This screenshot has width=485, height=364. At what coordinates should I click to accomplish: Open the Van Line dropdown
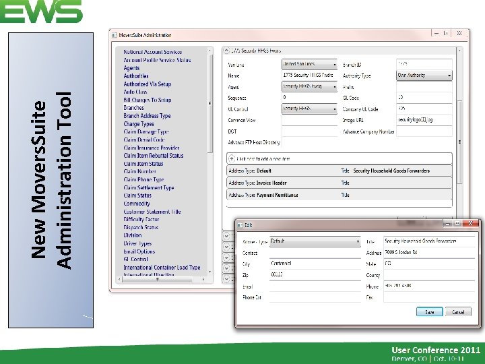tap(309, 65)
